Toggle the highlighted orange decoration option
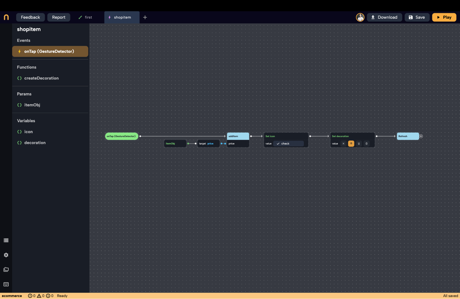The height and width of the screenshot is (299, 460). (x=351, y=144)
